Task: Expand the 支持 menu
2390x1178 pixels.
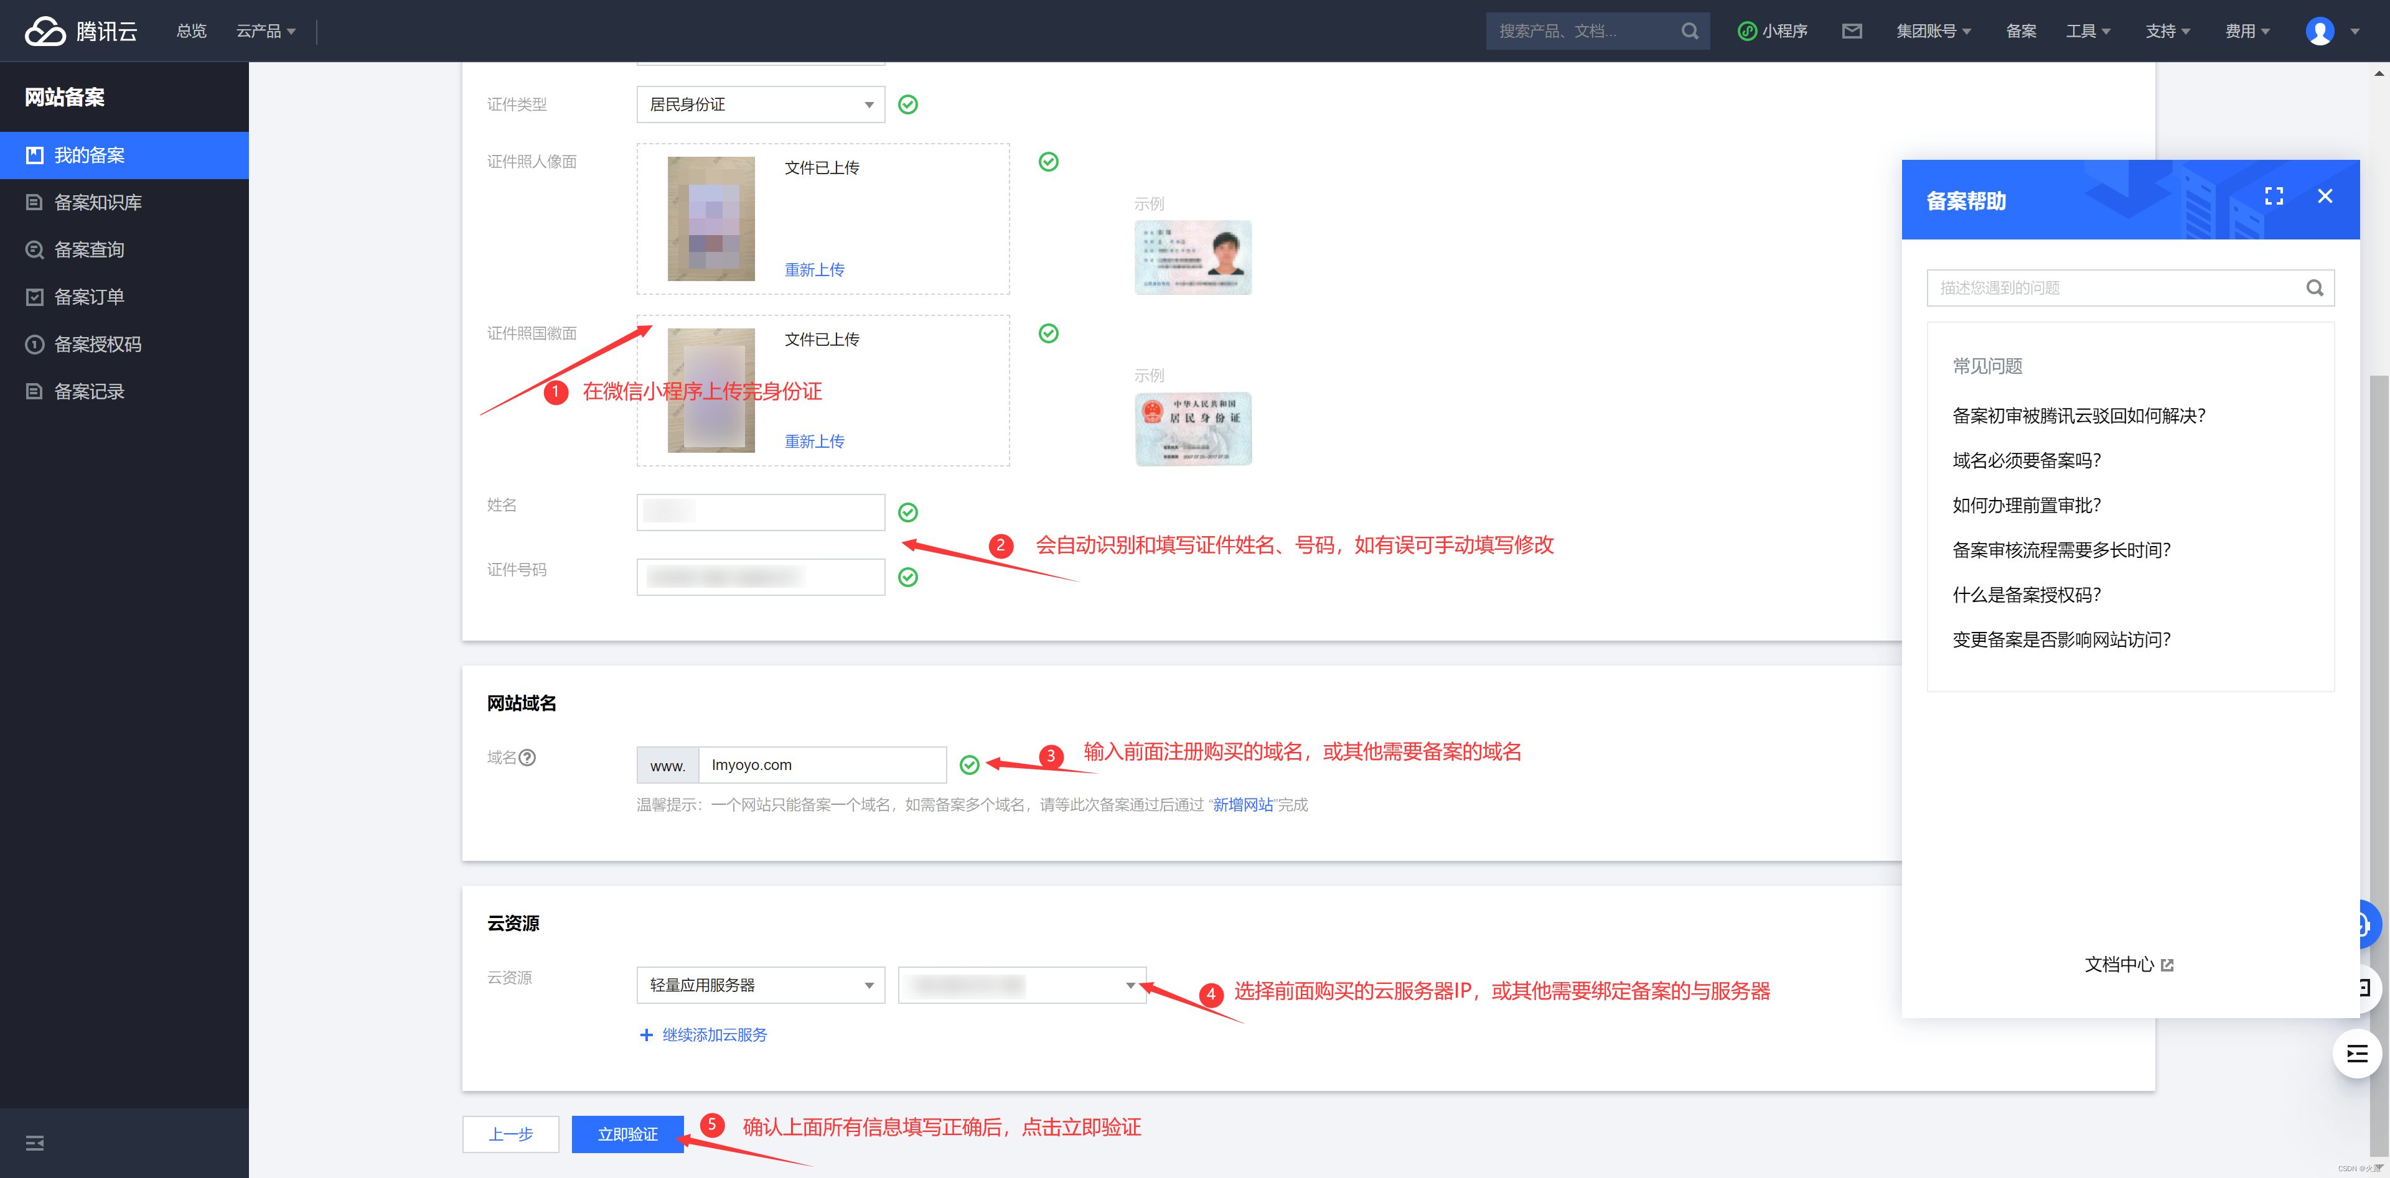Action: 2167,30
